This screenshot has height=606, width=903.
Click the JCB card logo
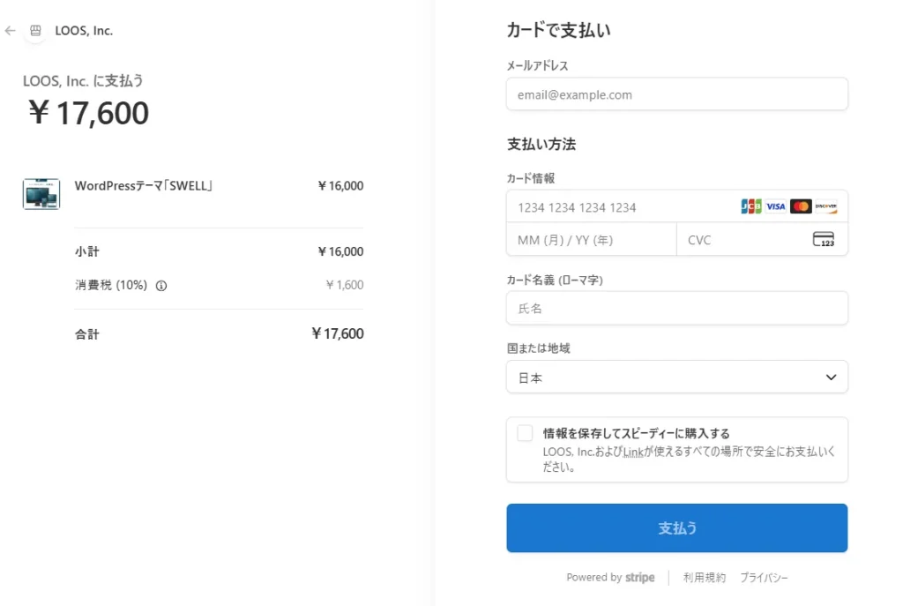tap(751, 206)
